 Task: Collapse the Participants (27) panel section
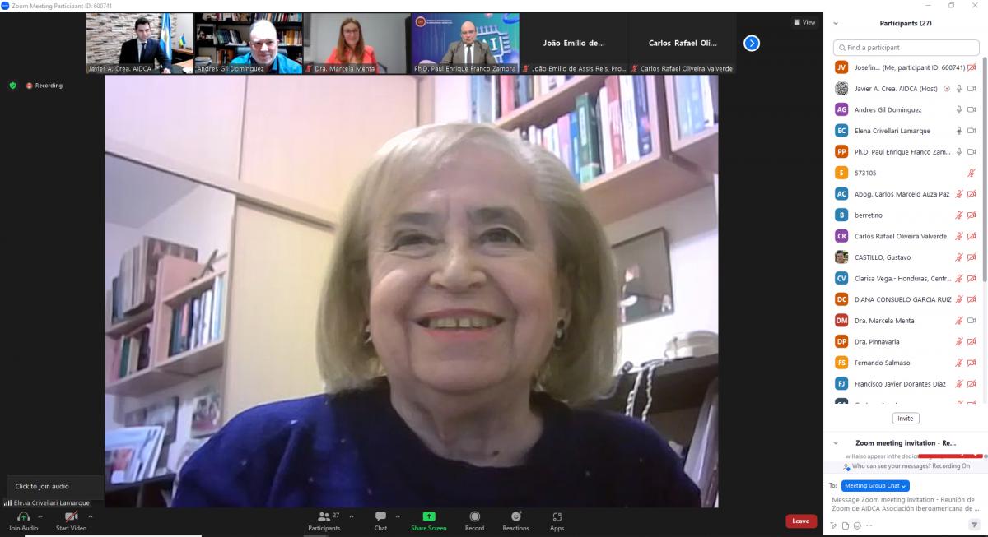(x=836, y=24)
